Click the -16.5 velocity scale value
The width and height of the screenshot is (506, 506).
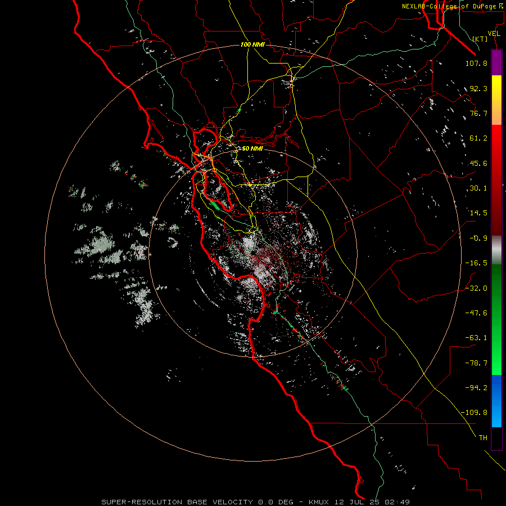point(476,263)
